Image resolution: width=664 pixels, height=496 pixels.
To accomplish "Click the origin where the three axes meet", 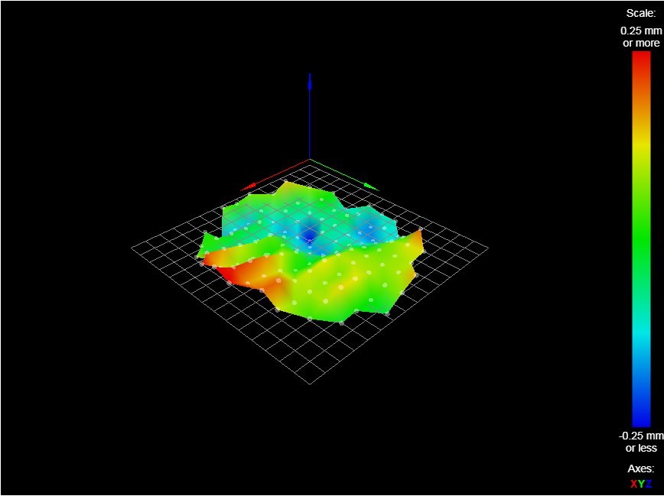I will 309,160.
